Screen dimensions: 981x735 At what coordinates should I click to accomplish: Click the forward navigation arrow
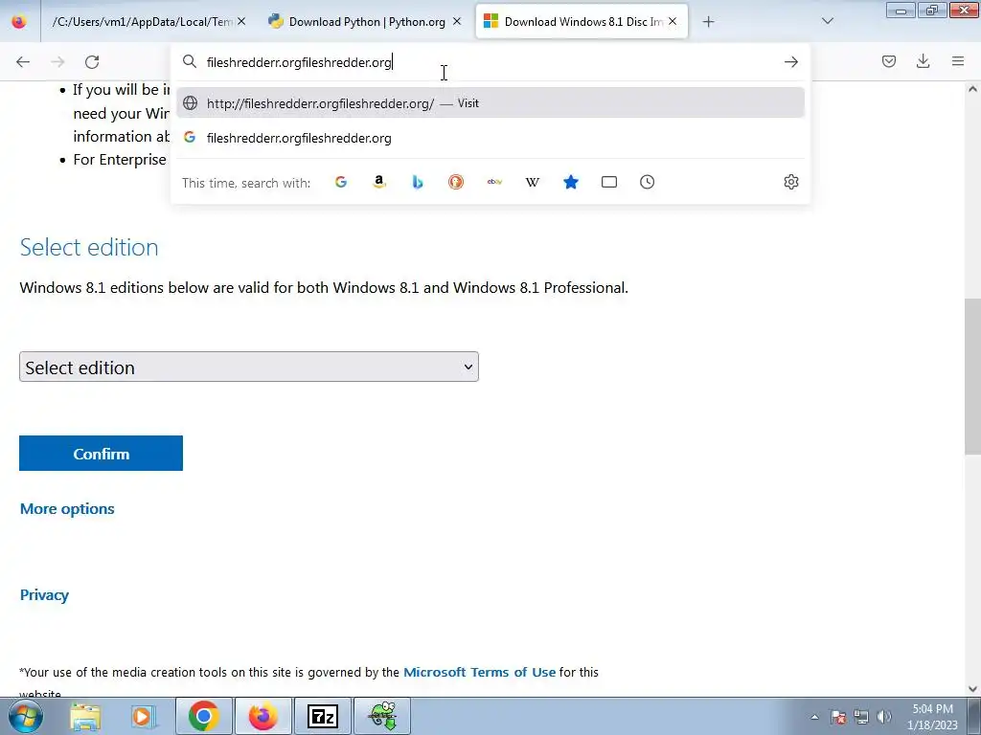pos(57,62)
